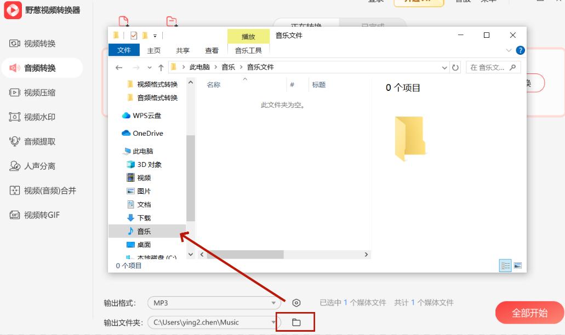565x335 pixels.
Task: Switch to the 查看 tab in Explorer
Action: tap(212, 50)
